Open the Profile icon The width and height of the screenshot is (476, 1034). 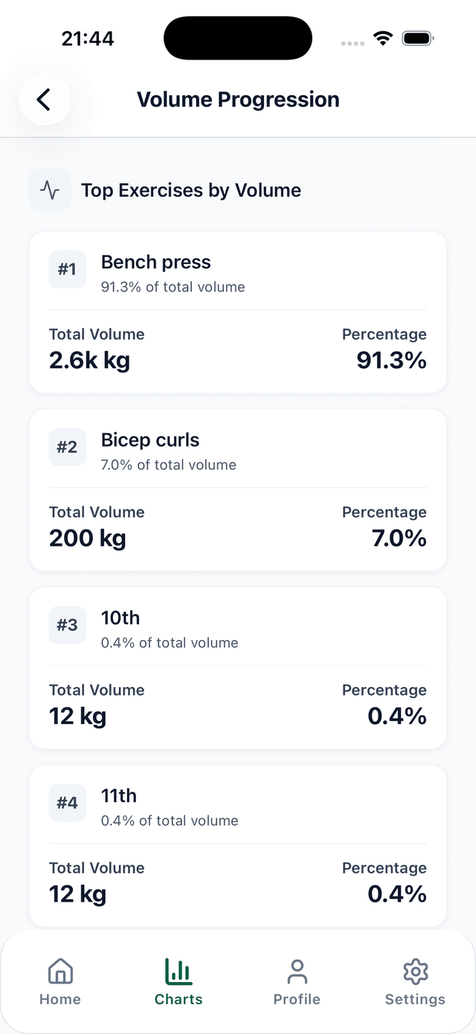(x=297, y=970)
